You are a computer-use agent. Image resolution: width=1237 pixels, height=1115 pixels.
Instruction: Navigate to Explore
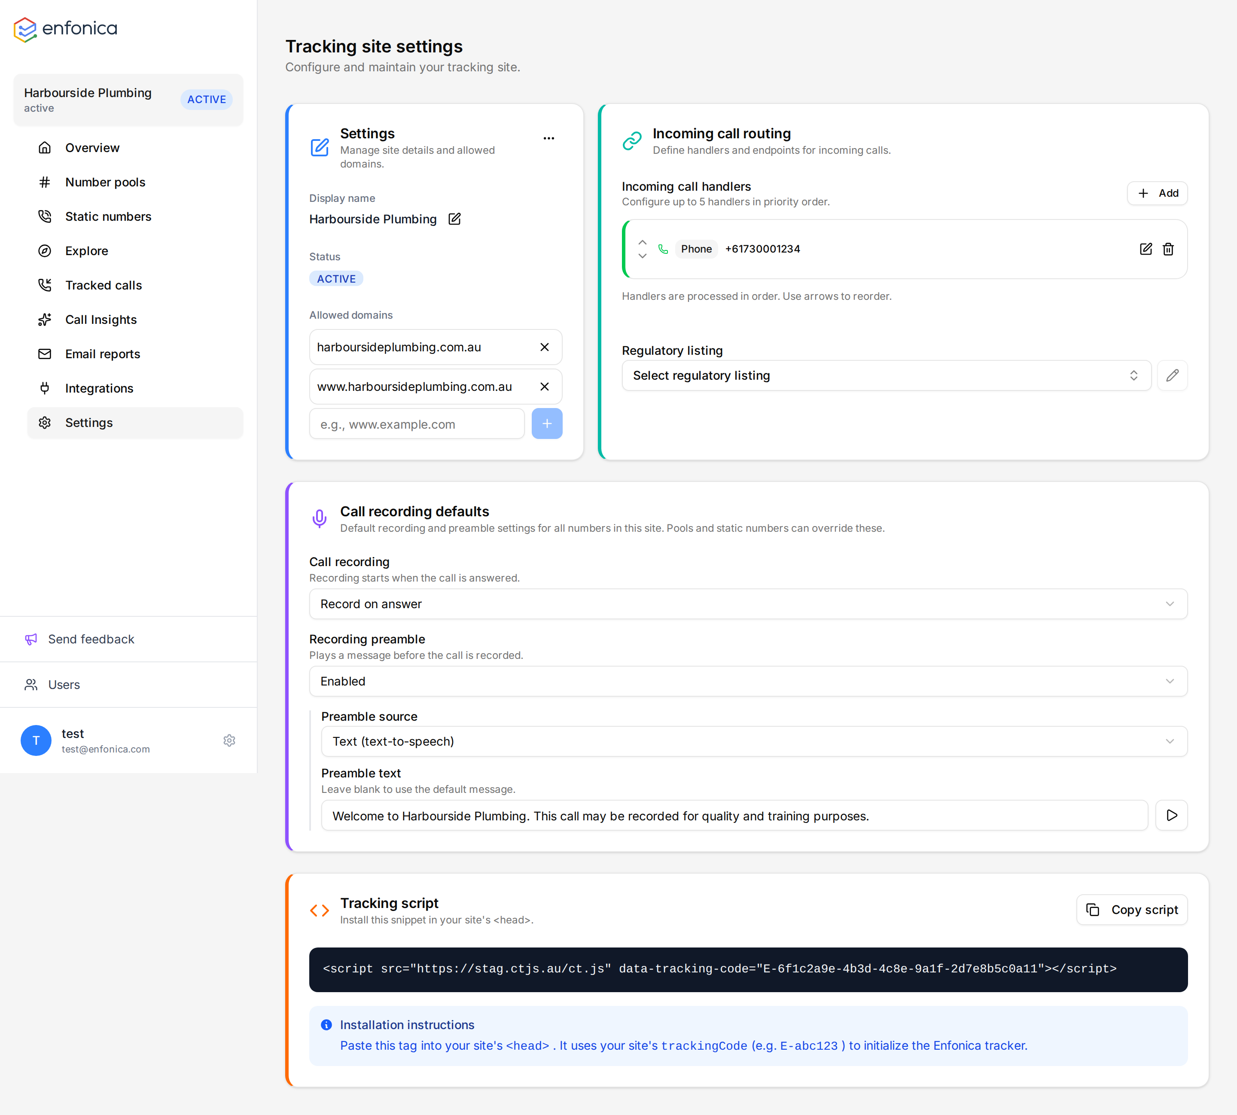pyautogui.click(x=135, y=250)
